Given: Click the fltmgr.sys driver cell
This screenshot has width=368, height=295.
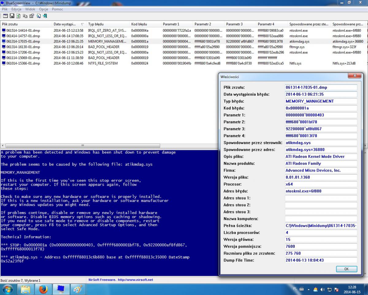Looking at the screenshot, I should click(297, 47).
